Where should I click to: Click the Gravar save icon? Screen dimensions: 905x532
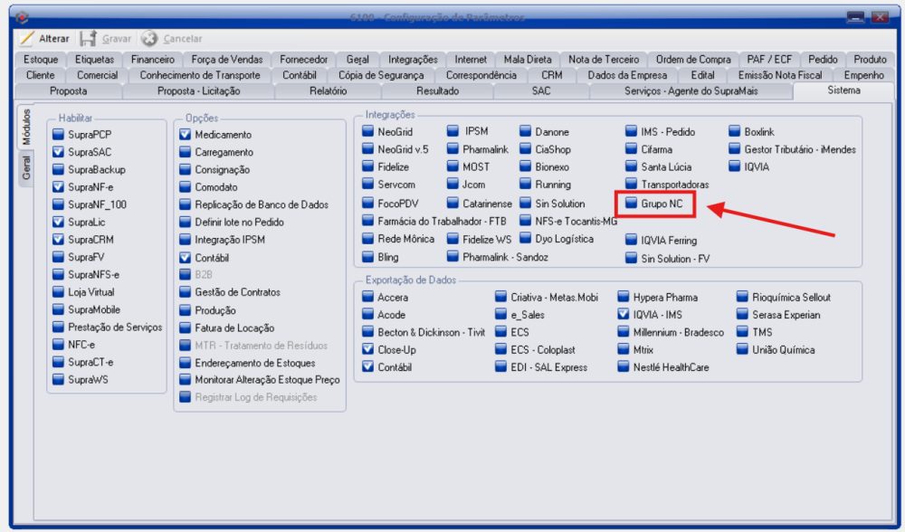(88, 39)
